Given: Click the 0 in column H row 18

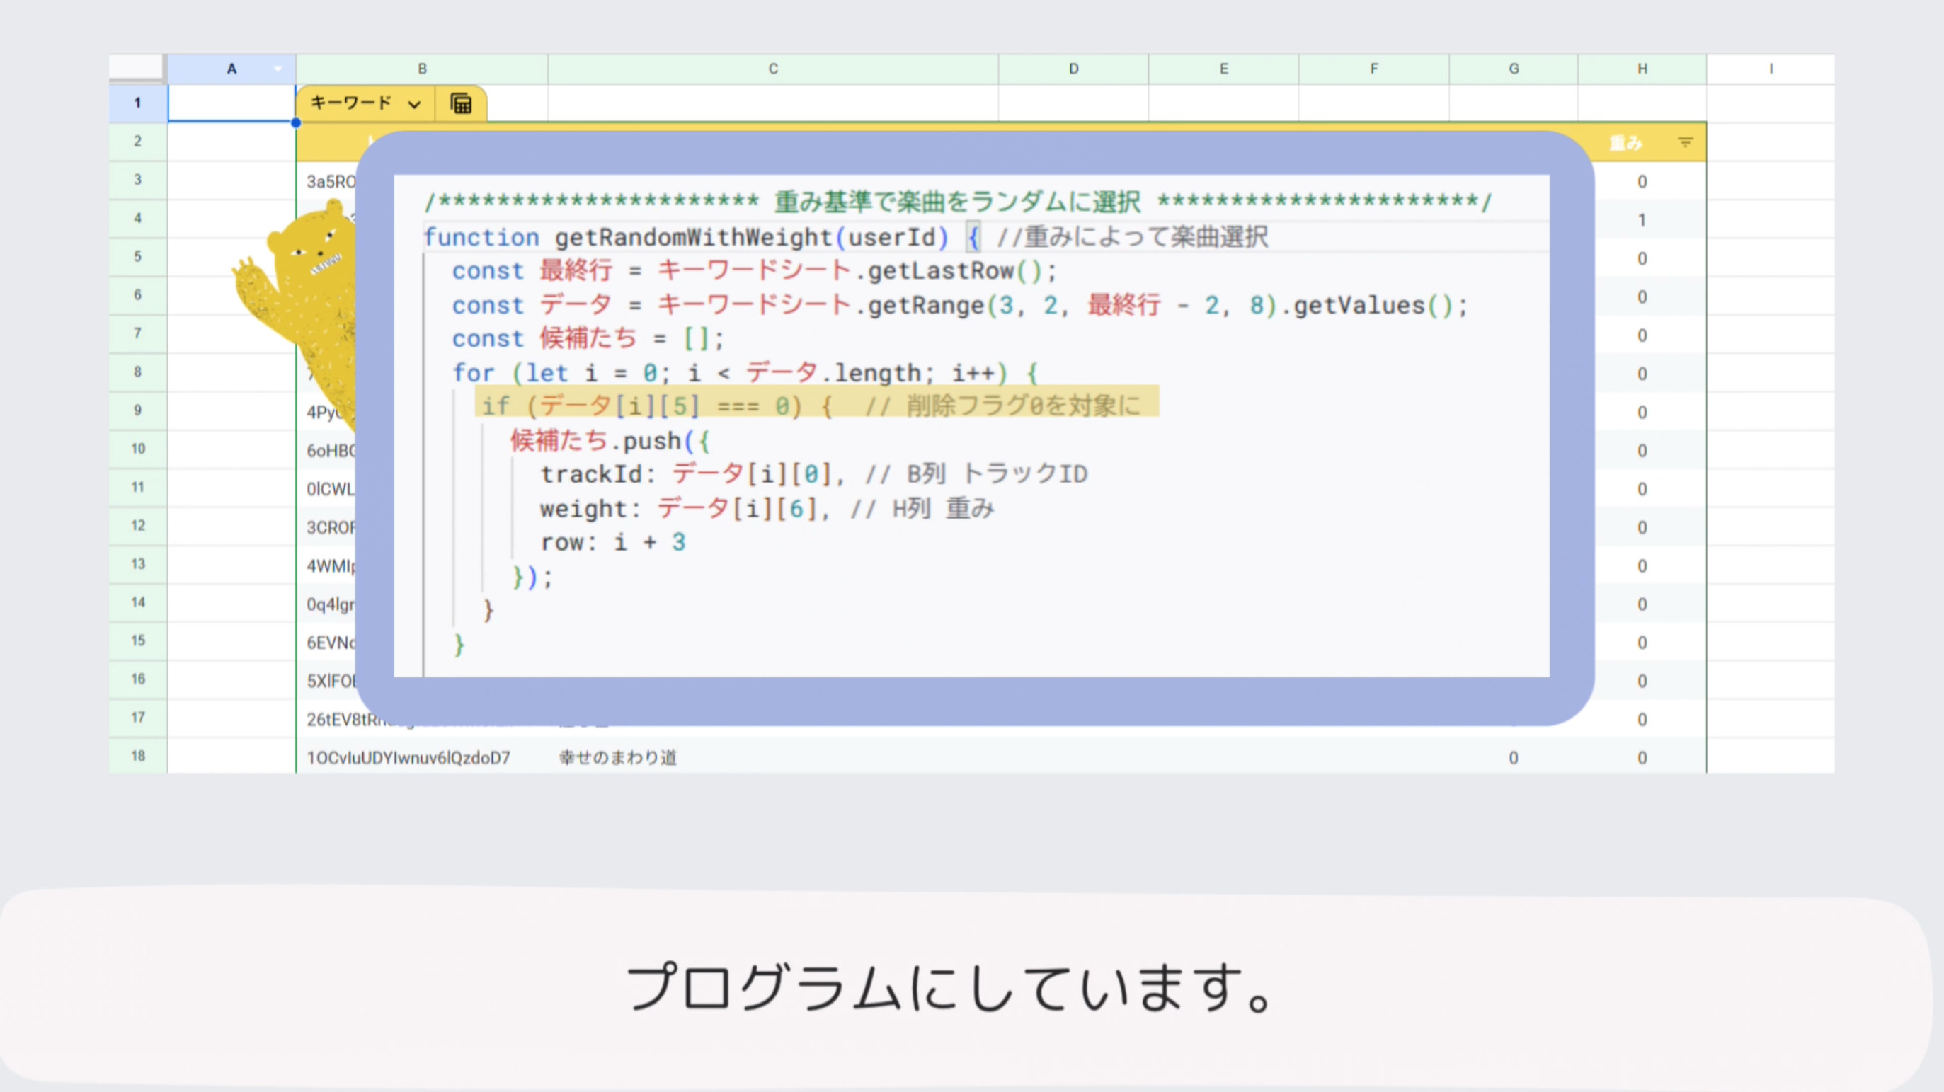Looking at the screenshot, I should click(1642, 758).
